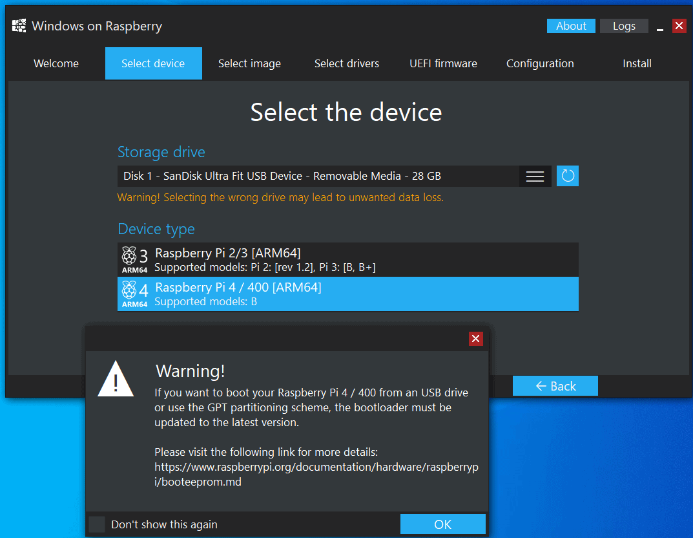Screen dimensions: 693x538
Task: Go to the Select image tab
Action: click(250, 63)
